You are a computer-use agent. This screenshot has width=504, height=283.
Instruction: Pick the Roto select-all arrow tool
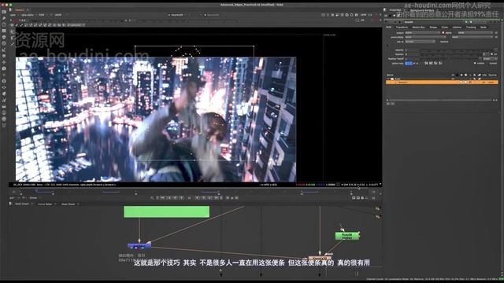point(13,31)
